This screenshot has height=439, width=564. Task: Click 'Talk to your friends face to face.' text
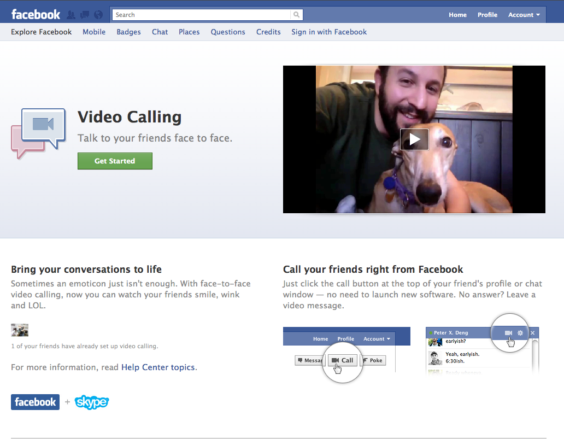click(x=155, y=138)
